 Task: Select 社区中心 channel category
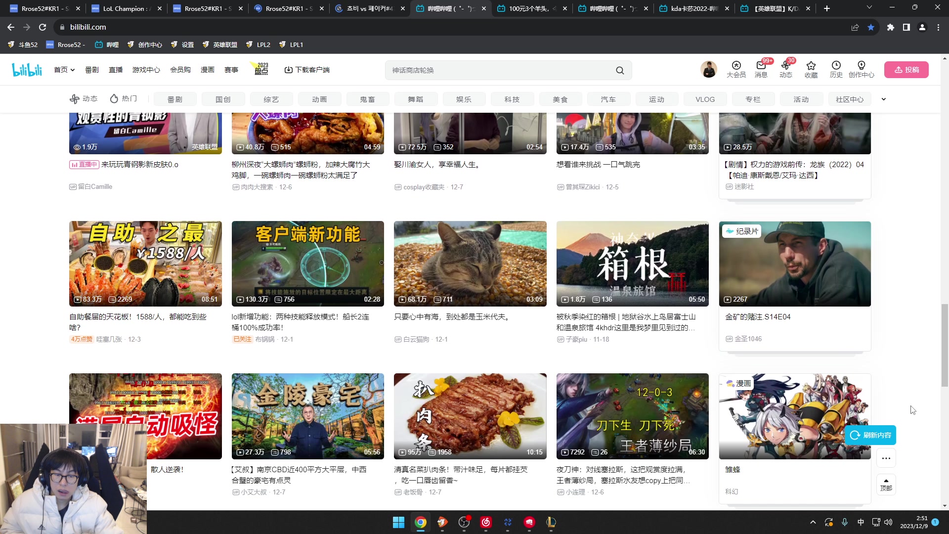[850, 99]
